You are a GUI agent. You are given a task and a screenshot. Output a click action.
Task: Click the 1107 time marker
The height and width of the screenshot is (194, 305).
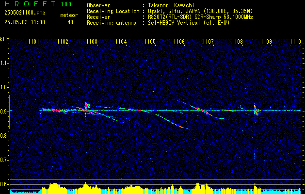[208, 42]
